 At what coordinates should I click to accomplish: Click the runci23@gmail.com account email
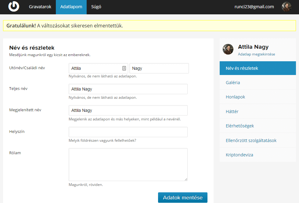(x=254, y=7)
